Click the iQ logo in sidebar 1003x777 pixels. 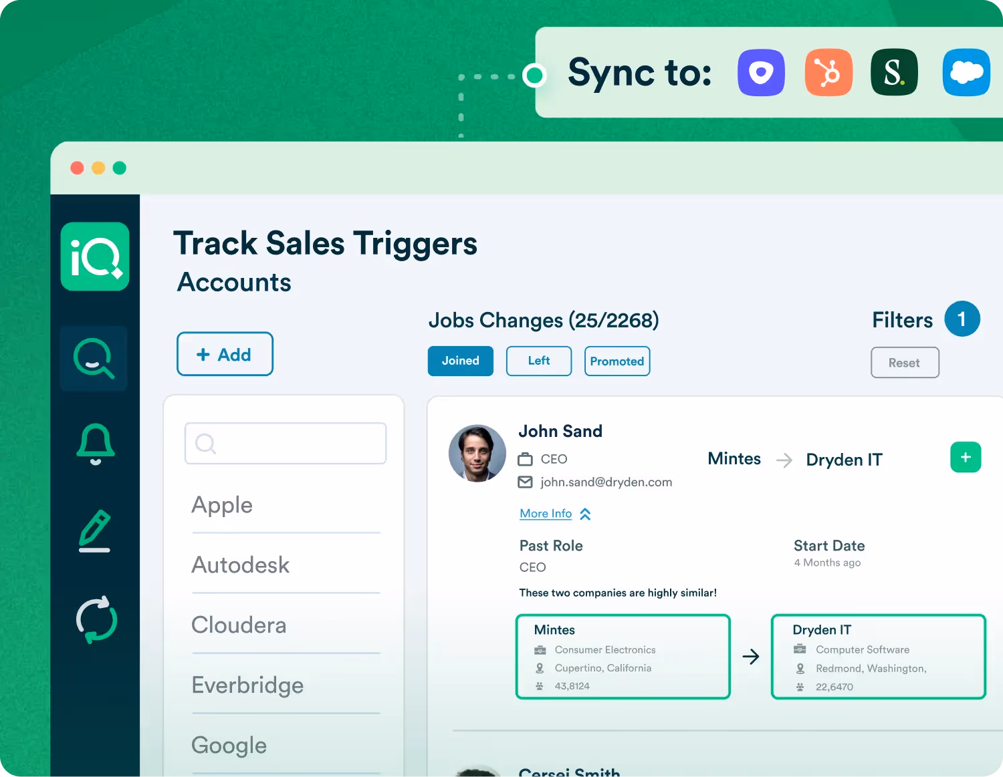click(x=95, y=257)
